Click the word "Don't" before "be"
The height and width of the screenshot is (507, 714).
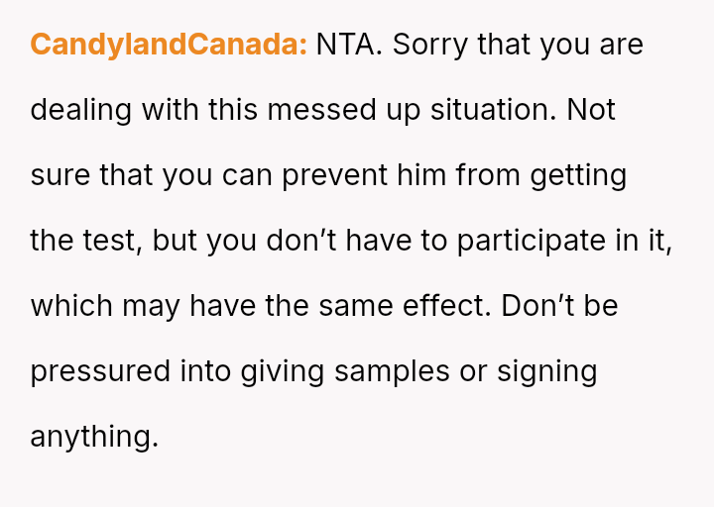tap(535, 306)
